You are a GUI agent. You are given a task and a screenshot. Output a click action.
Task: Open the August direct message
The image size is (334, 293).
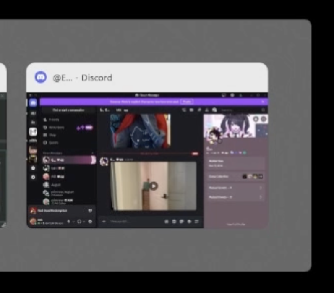tap(68, 185)
